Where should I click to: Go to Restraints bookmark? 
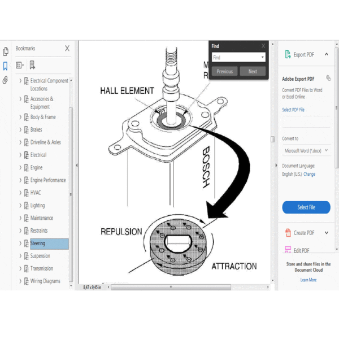(x=39, y=231)
